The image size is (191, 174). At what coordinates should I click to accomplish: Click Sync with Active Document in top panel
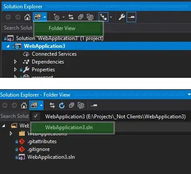(71, 17)
